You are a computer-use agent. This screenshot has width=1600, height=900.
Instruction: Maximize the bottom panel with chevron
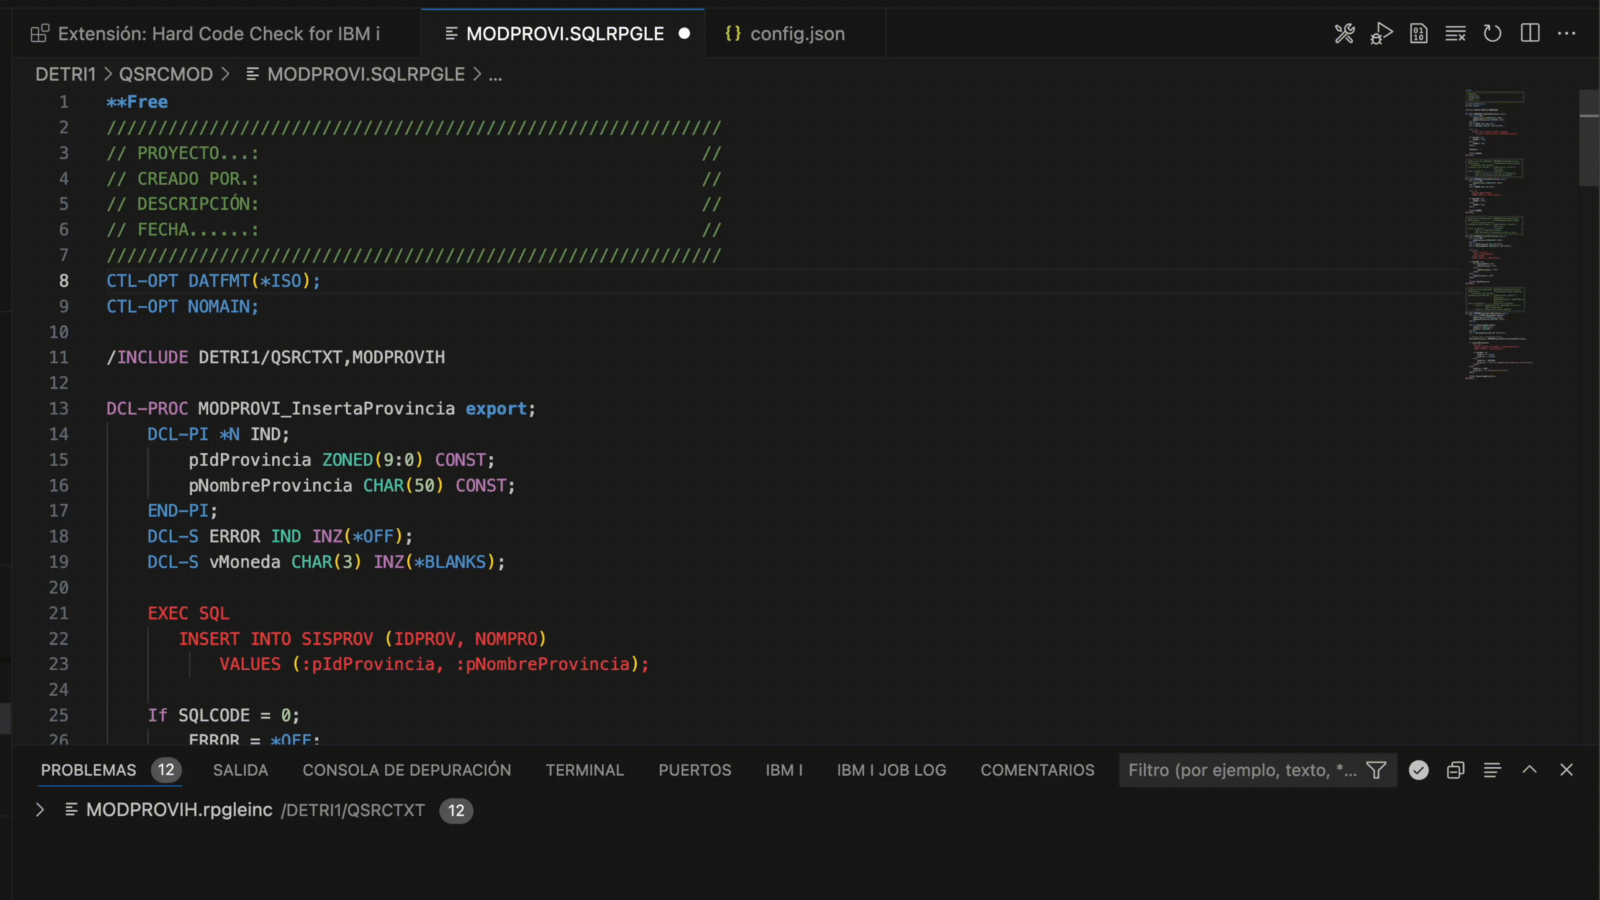[x=1530, y=770]
